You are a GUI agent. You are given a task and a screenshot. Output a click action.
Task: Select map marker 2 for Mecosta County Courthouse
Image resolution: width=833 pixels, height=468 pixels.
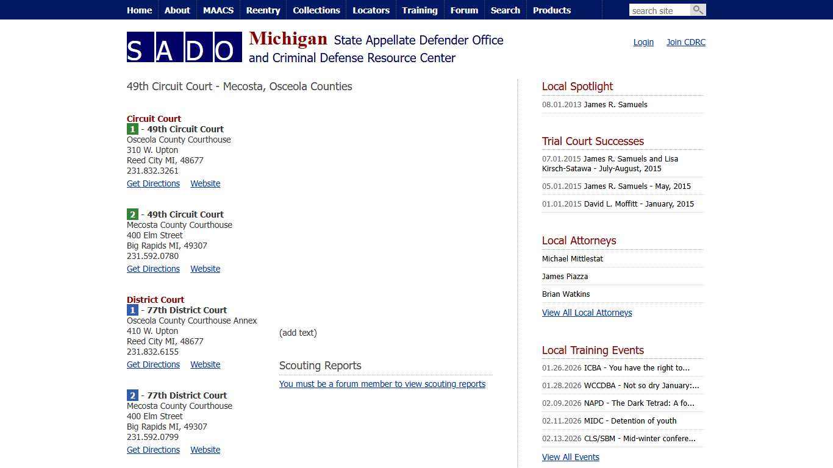(132, 214)
